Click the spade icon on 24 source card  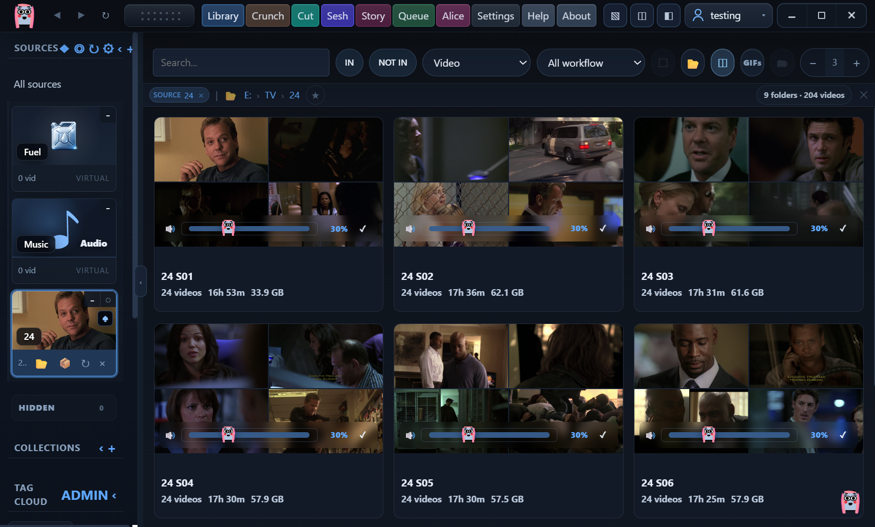tap(105, 319)
